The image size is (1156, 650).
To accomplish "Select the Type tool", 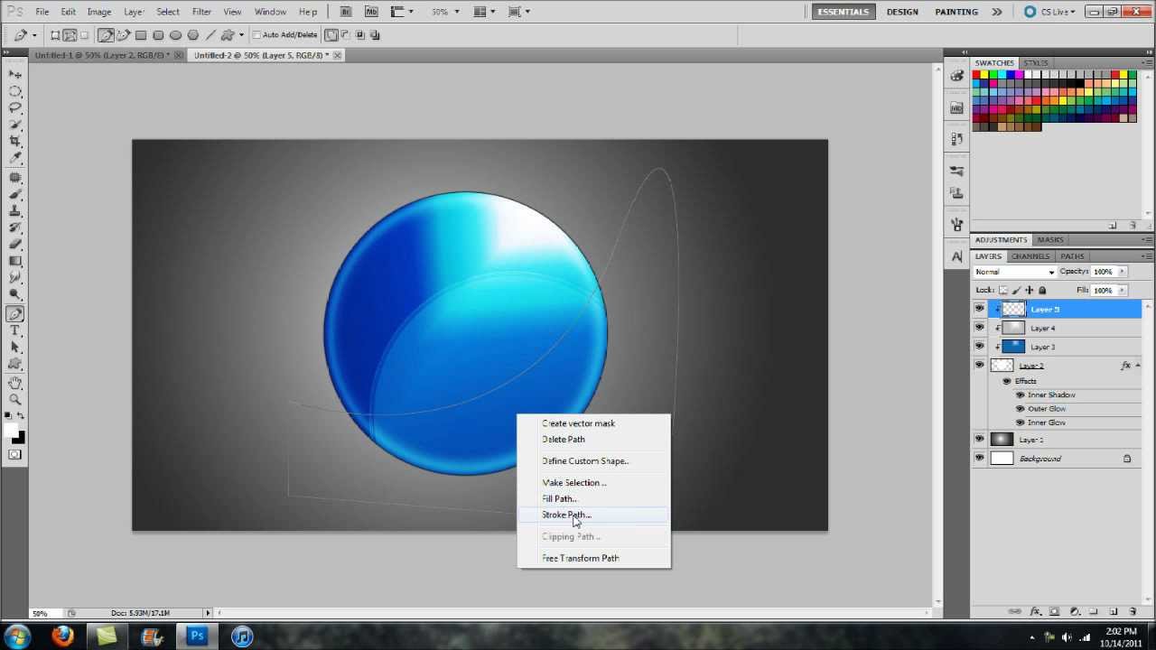I will pyautogui.click(x=15, y=330).
